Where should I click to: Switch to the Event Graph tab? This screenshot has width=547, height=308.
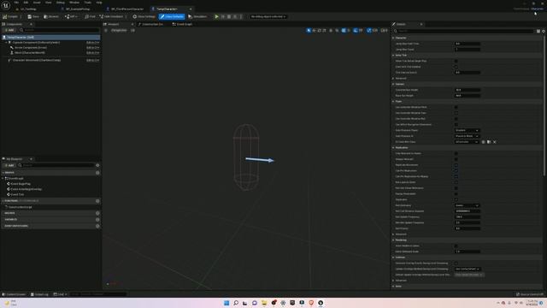click(x=182, y=24)
